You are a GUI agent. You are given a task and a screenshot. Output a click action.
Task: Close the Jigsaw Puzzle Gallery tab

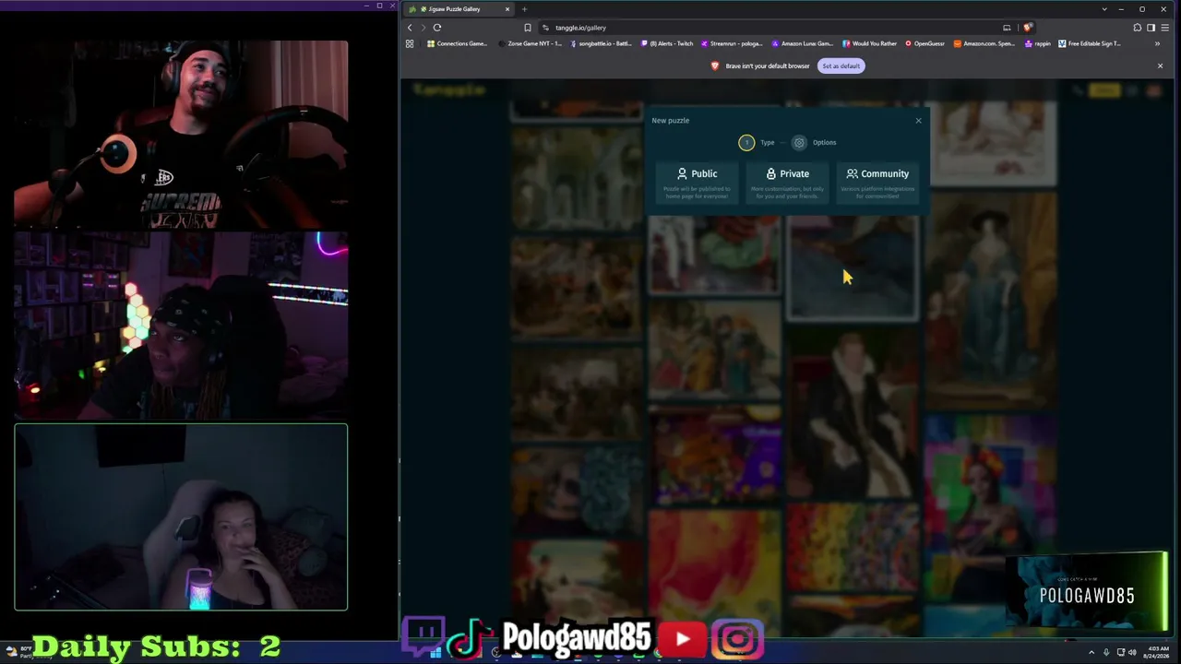point(507,9)
